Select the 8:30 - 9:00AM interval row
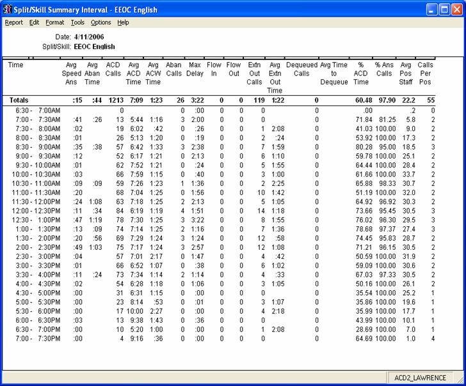 218,147
